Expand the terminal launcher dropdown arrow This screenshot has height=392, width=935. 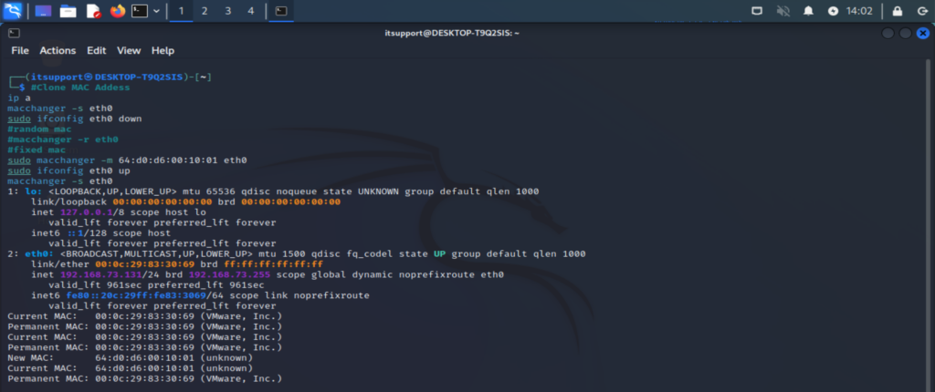pyautogui.click(x=156, y=11)
